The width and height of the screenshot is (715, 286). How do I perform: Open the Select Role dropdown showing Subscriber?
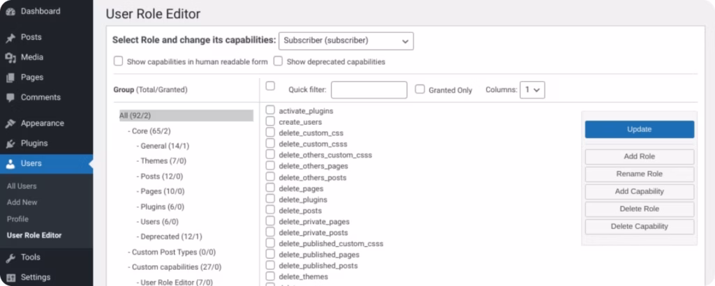click(346, 40)
